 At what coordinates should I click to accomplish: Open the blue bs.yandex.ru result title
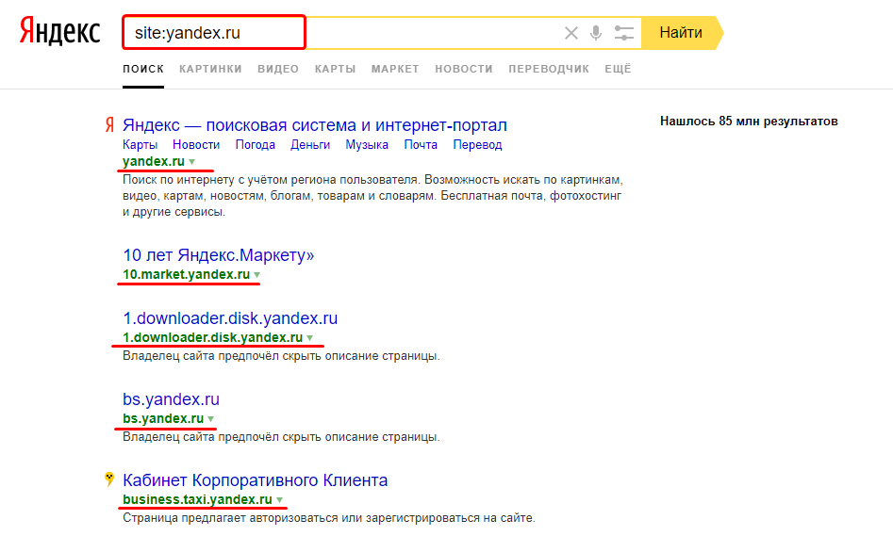(171, 398)
